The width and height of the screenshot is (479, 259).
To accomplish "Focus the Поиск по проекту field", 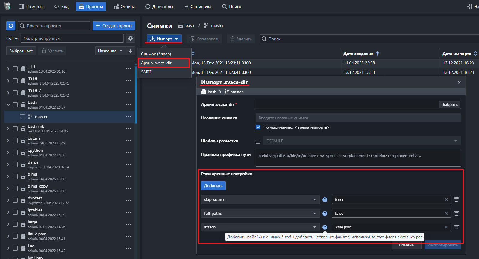I will (54, 26).
